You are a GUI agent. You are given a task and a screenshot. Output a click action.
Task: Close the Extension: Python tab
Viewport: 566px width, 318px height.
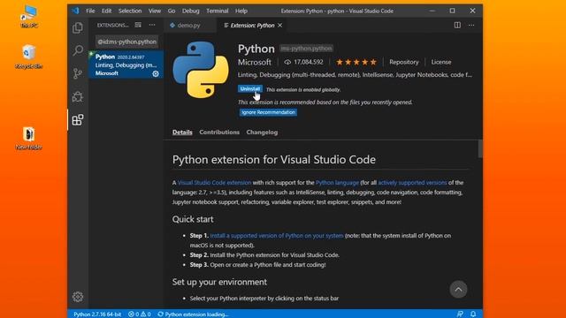(280, 26)
